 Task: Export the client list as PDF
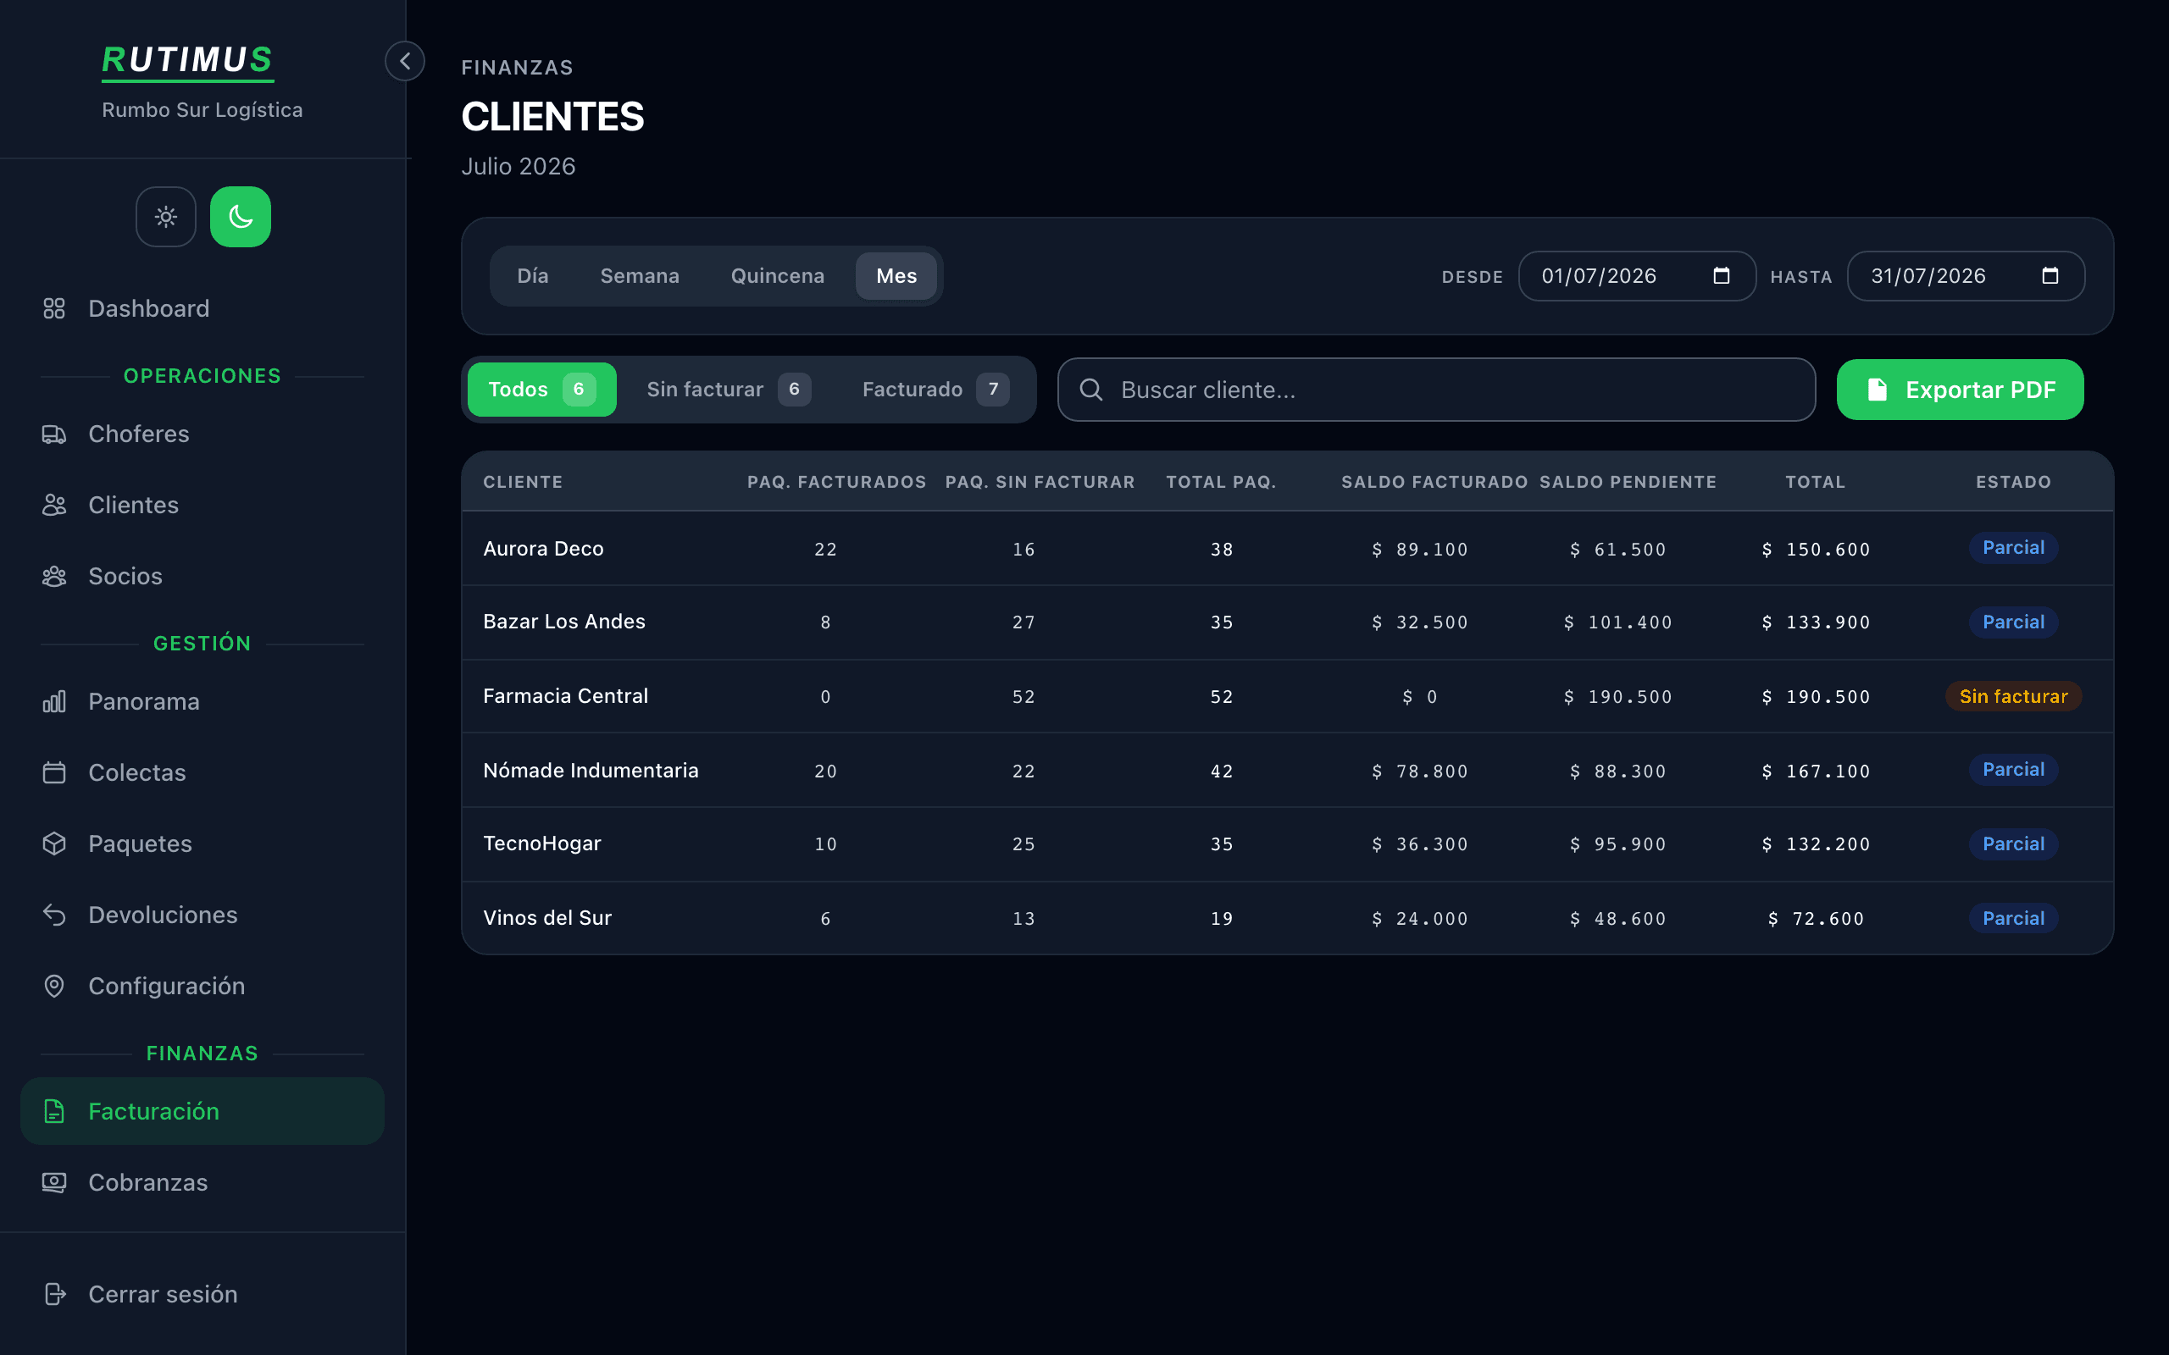[x=1959, y=390]
